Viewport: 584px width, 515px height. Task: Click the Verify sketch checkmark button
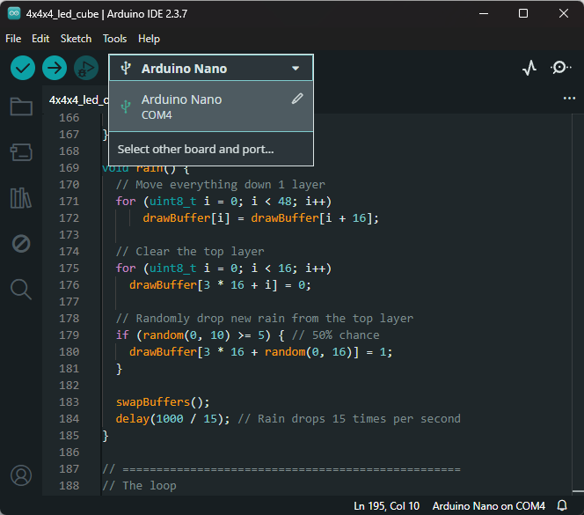[x=23, y=68]
